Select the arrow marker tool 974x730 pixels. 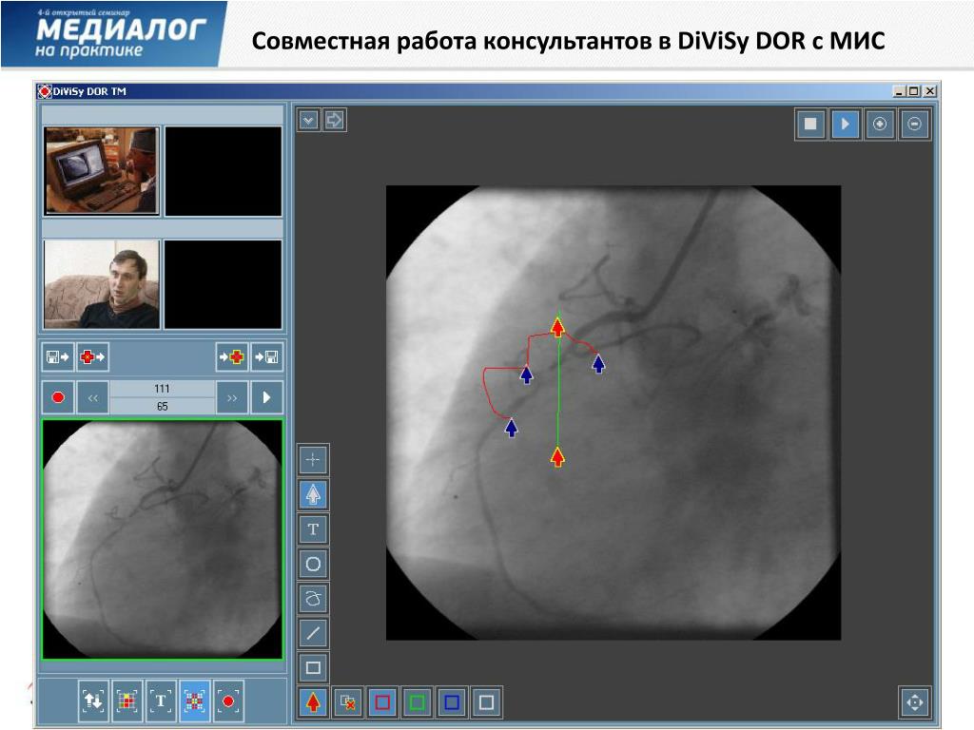[313, 494]
